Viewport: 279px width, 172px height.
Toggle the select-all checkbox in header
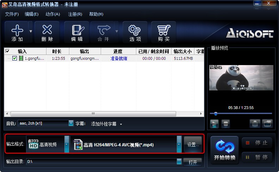(x=7, y=51)
